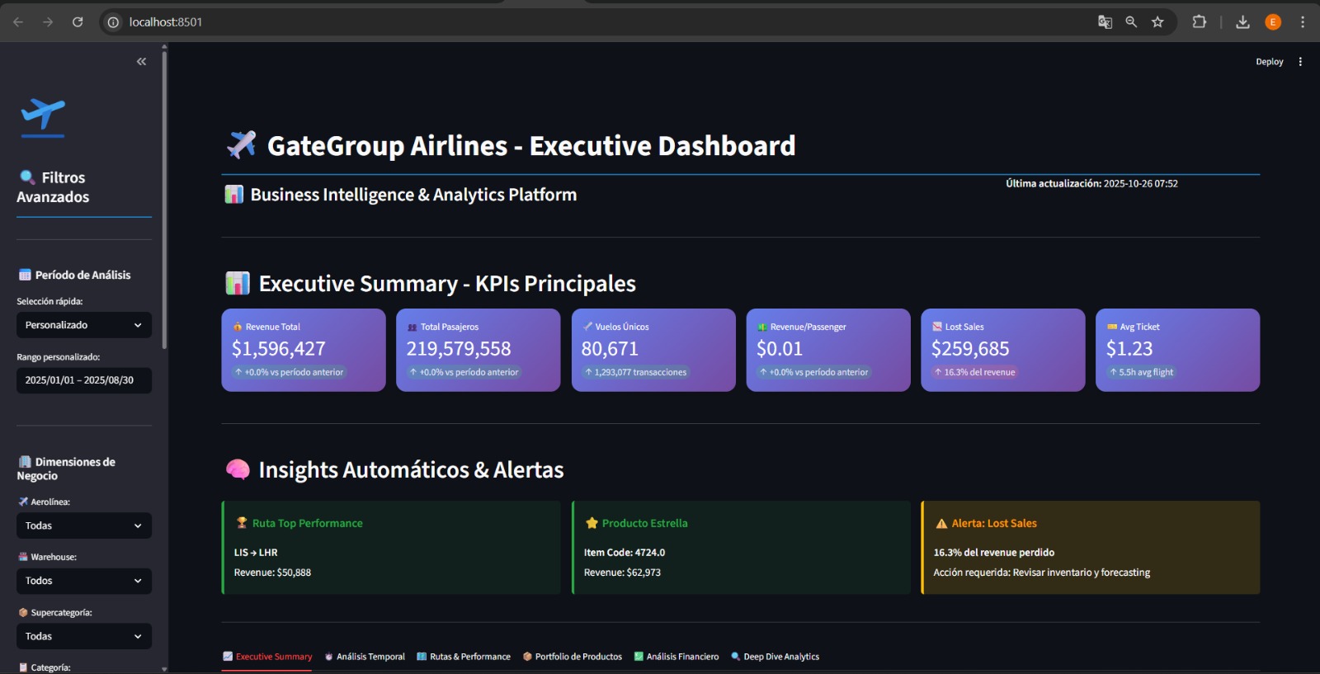Screen dimensions: 1320x674
Task: Click the building icon beside Dimensiones de Negocio
Action: coord(25,462)
